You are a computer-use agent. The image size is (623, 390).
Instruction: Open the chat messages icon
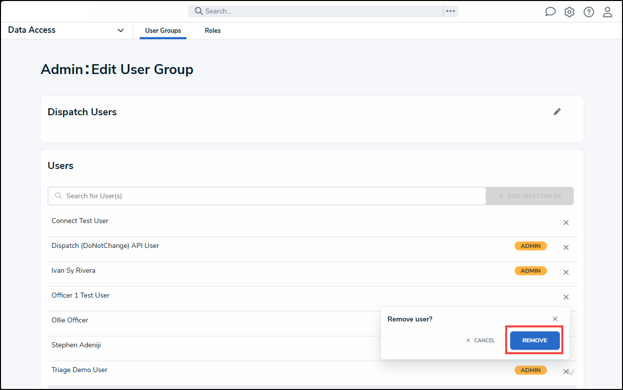(x=550, y=12)
